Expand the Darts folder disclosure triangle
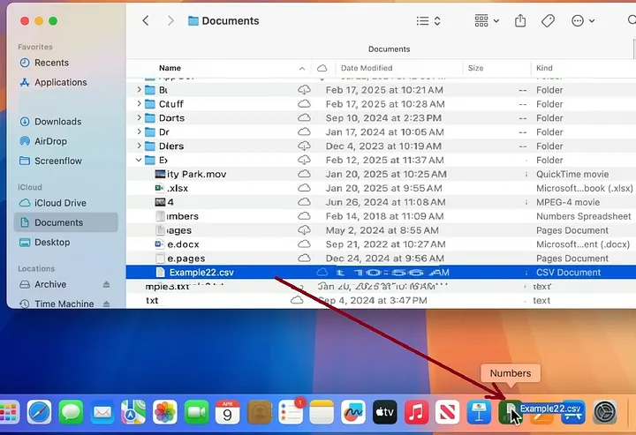Image resolution: width=636 pixels, height=435 pixels. 140,118
